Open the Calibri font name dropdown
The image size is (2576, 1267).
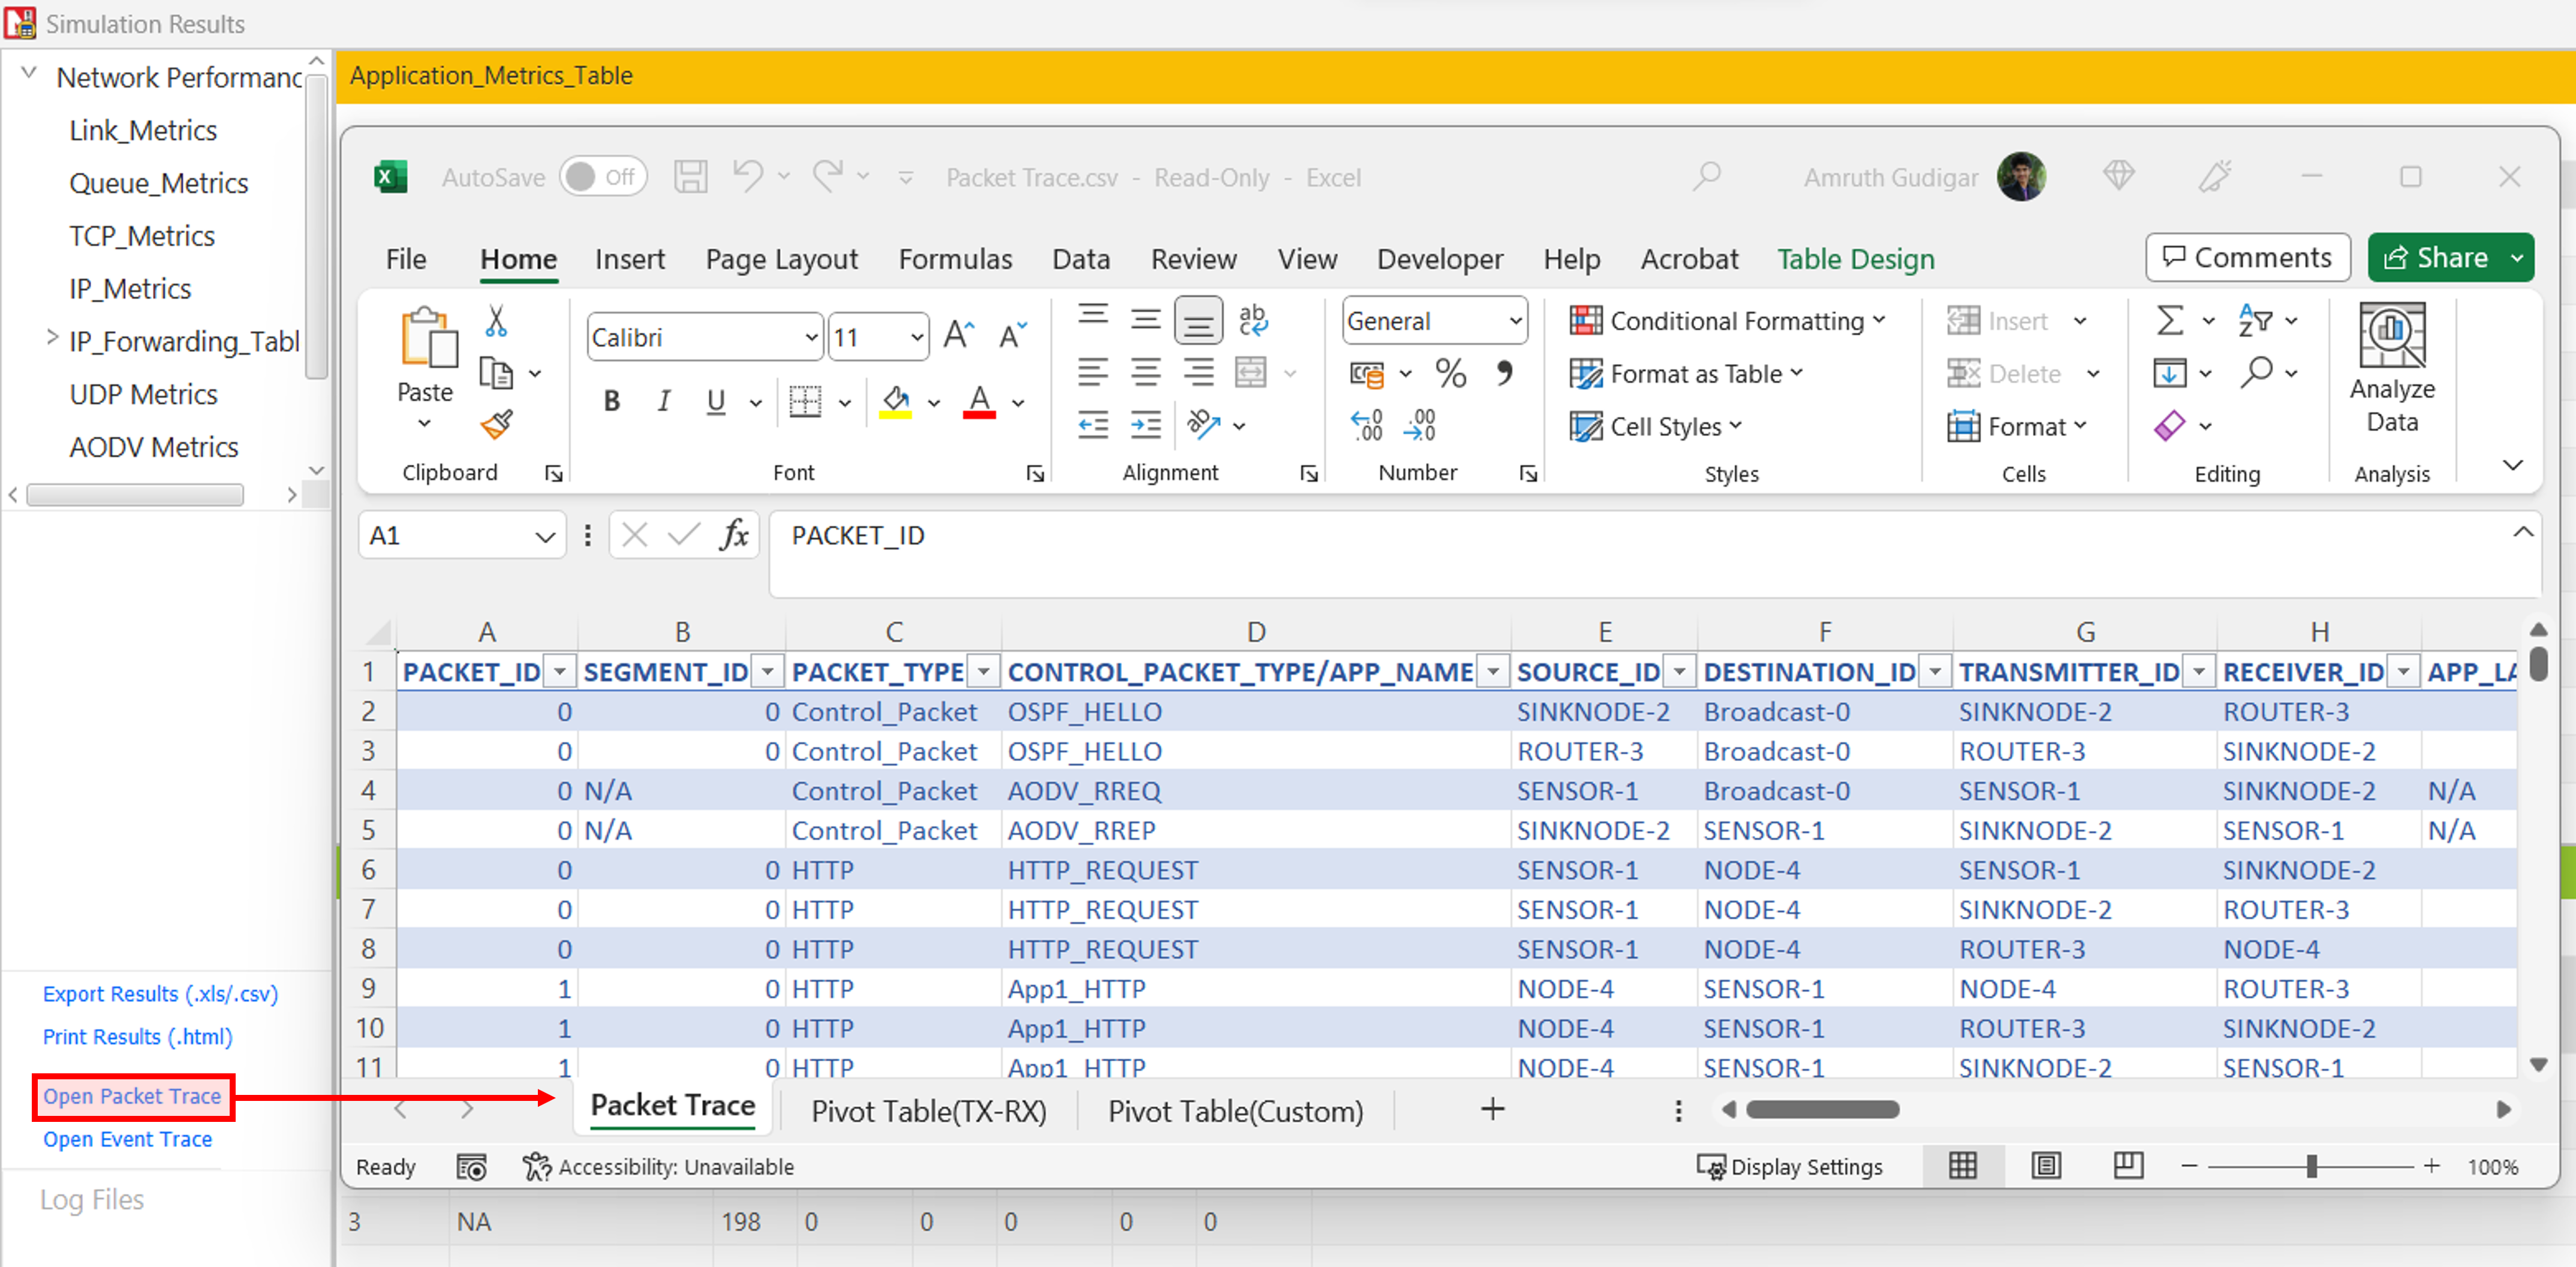click(811, 337)
